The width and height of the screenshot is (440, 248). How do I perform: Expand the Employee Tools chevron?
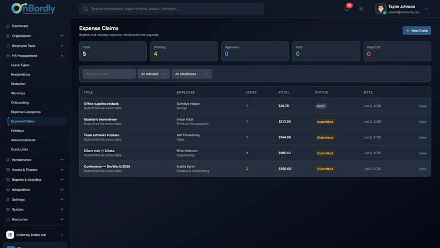coord(62,46)
